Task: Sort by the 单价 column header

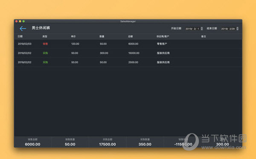Action: coord(73,37)
